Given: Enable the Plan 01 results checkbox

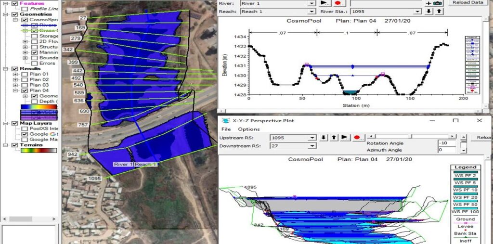Looking at the screenshot, I should [x=25, y=74].
